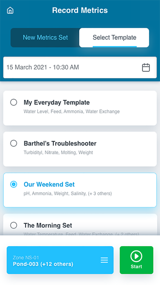Image resolution: width=160 pixels, height=285 pixels.
Task: Select Barthel's Troubleshooter radio button
Action: click(13, 143)
